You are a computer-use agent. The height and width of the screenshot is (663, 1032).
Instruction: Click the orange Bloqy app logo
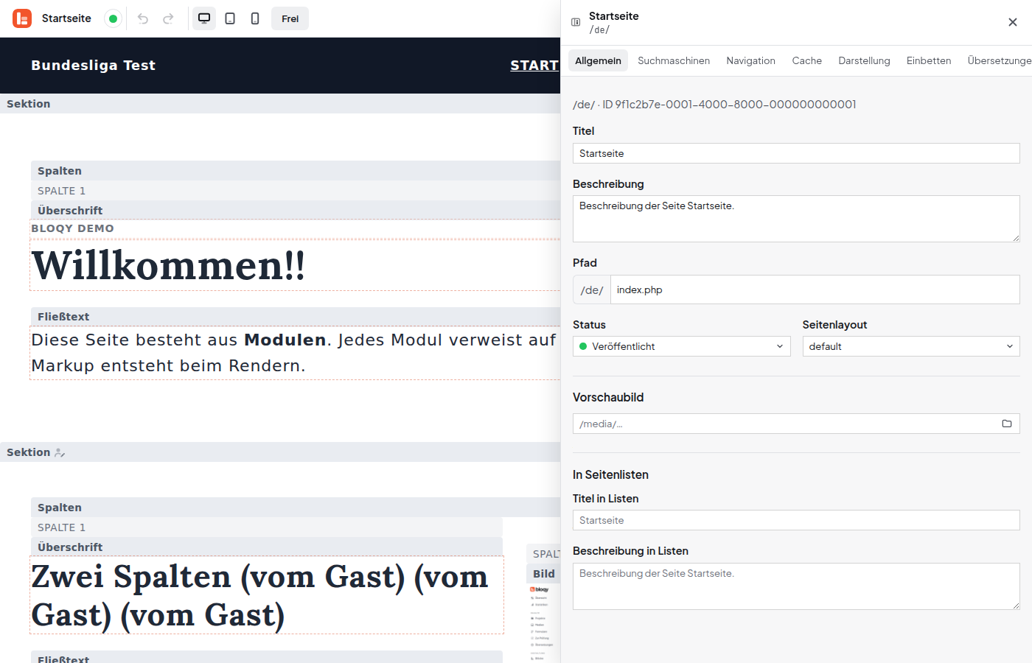[x=22, y=18]
